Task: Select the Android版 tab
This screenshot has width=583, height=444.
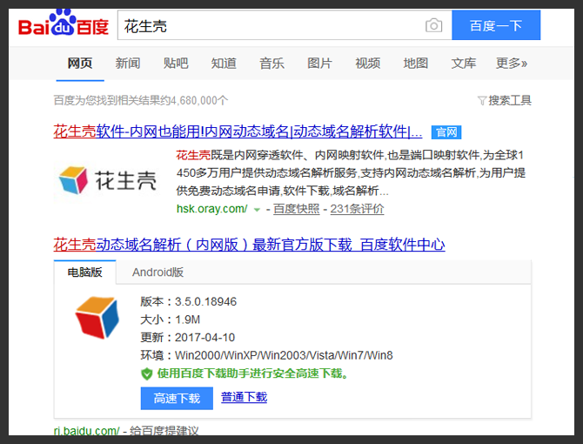Action: pos(157,272)
